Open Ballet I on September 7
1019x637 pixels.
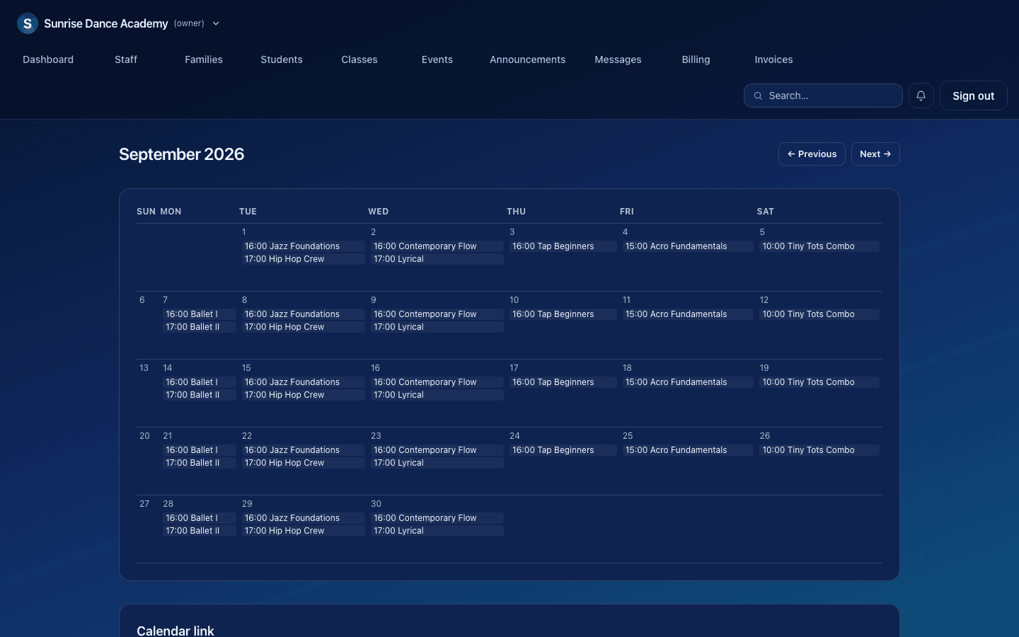[x=200, y=314]
